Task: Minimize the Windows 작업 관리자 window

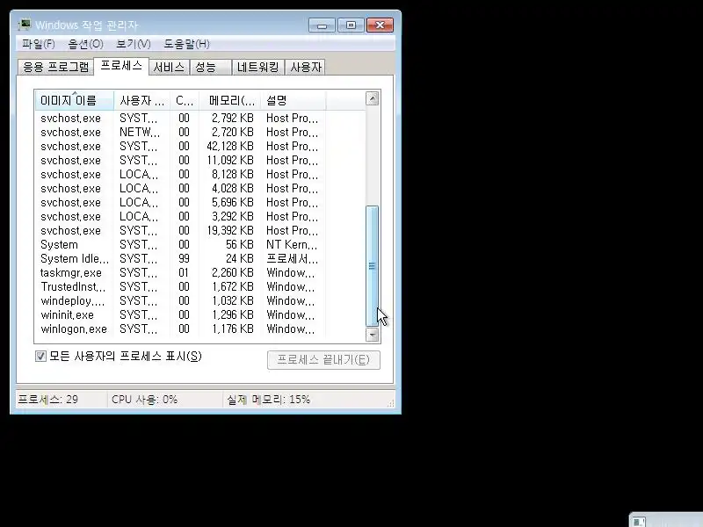Action: coord(322,25)
